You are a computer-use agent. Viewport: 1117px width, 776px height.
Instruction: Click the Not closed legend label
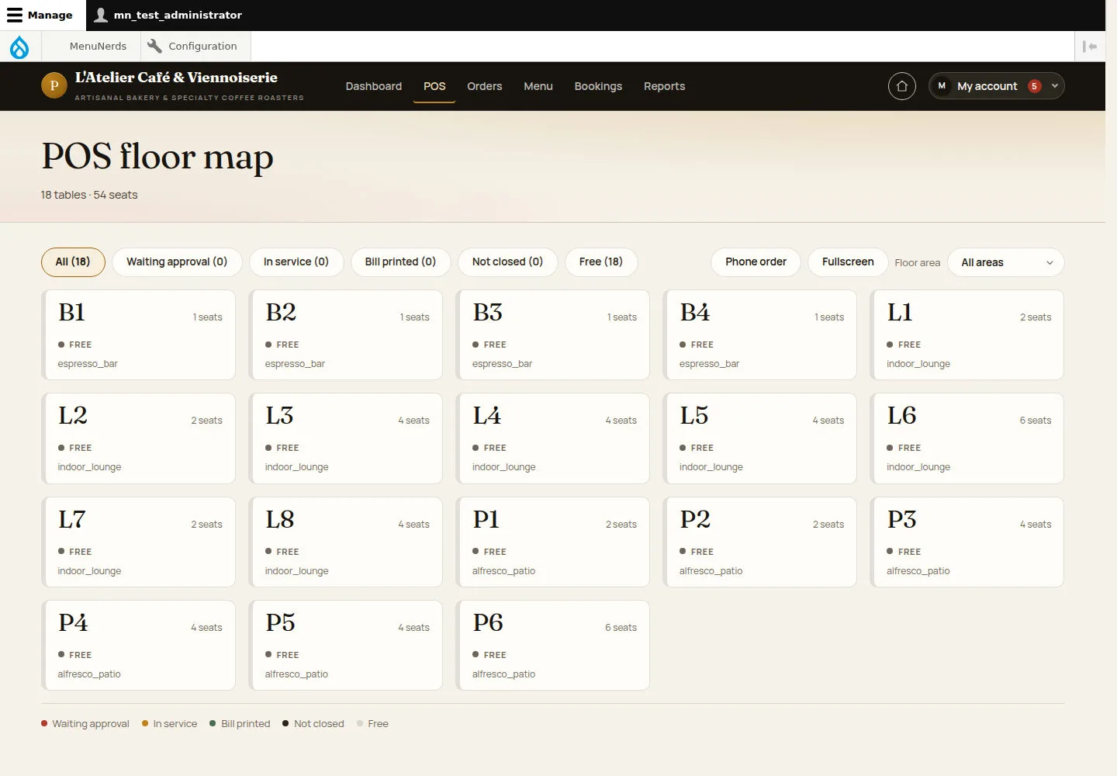(x=319, y=724)
